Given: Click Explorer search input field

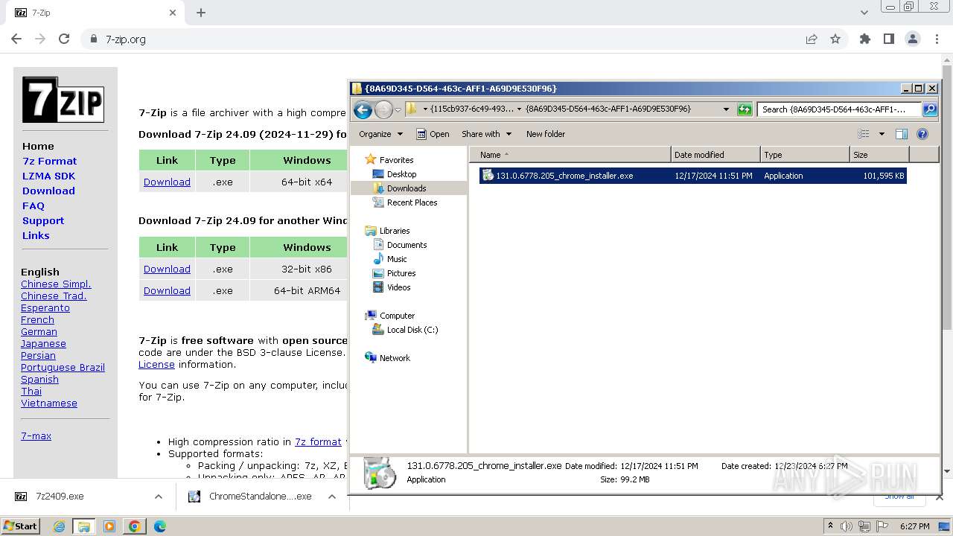Looking at the screenshot, I should click(839, 109).
